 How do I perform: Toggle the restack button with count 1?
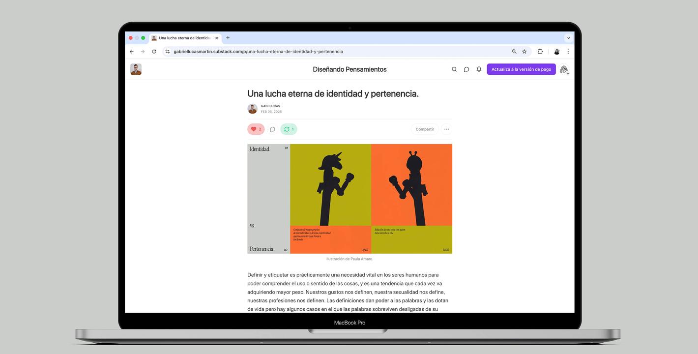tap(289, 129)
